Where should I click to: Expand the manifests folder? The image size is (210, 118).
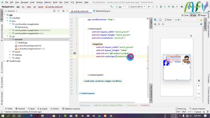coord(7,18)
